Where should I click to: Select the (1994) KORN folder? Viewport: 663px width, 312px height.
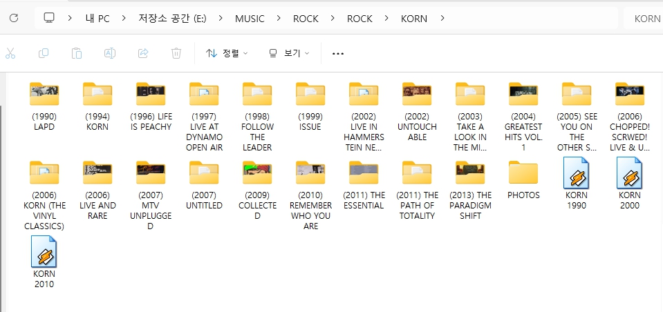tap(97, 107)
